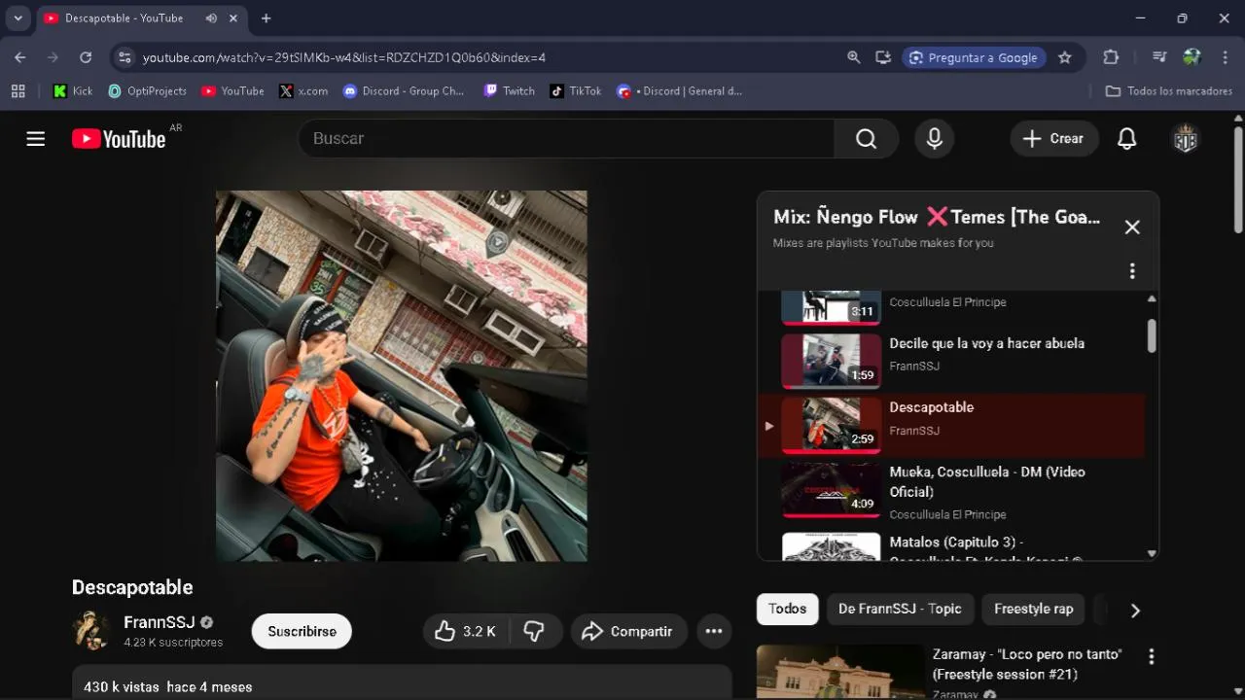
Task: Open the notifications bell
Action: pyautogui.click(x=1126, y=139)
